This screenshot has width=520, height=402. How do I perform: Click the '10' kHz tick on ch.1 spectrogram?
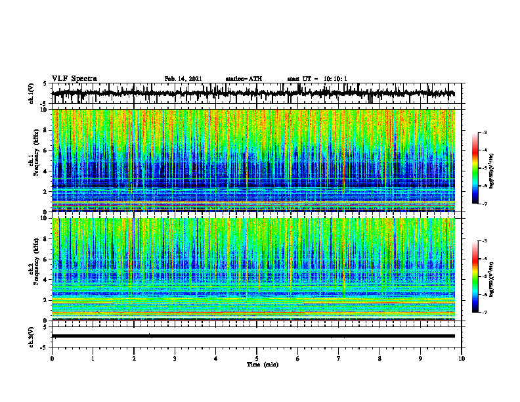pos(45,110)
